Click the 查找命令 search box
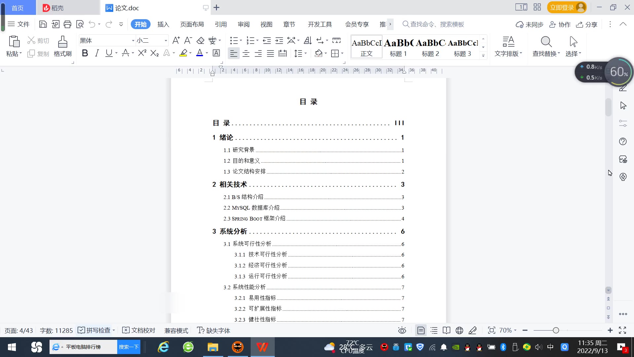The width and height of the screenshot is (634, 357). [x=437, y=24]
